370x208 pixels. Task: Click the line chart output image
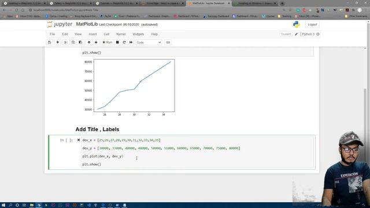tap(129, 88)
